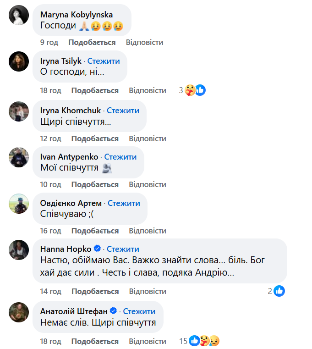
Task: Open the reaction icons on Iryna Tsilyk's comment
Action: point(195,90)
